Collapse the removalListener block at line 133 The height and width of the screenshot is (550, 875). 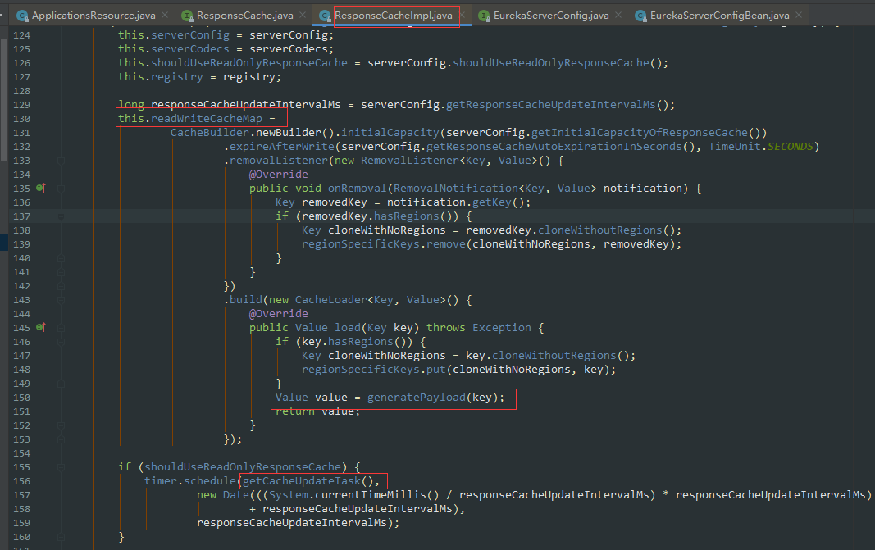[61, 161]
